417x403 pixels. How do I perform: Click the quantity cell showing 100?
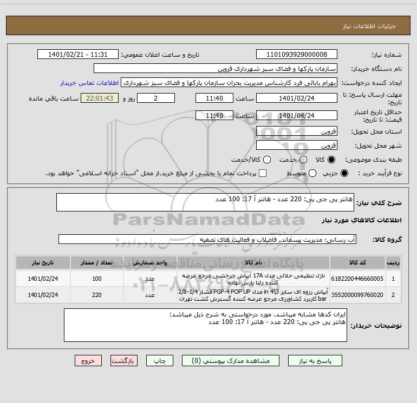pos(97,279)
